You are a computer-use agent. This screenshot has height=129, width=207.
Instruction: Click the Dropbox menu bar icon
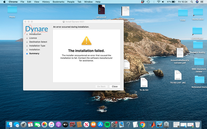tap(143, 2)
